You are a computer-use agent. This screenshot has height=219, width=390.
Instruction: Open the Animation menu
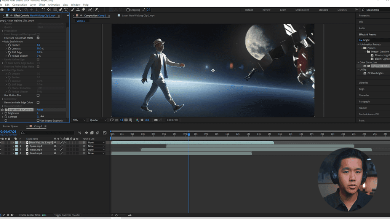tap(54, 5)
